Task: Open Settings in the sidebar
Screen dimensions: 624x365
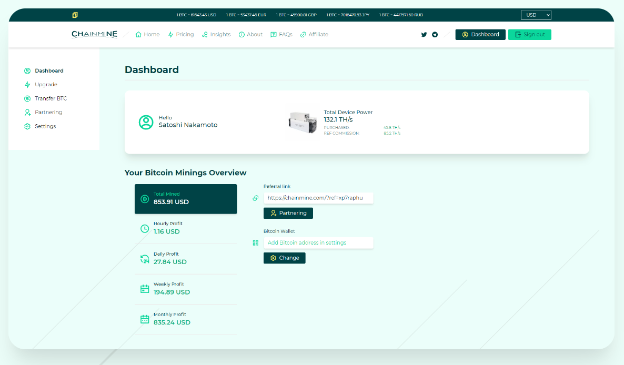Action: click(40, 126)
